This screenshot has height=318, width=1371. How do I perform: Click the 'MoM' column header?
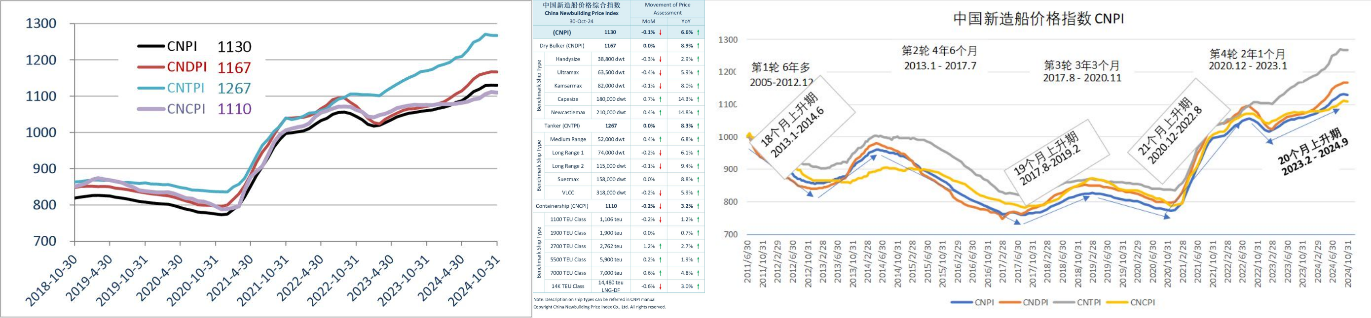[648, 21]
